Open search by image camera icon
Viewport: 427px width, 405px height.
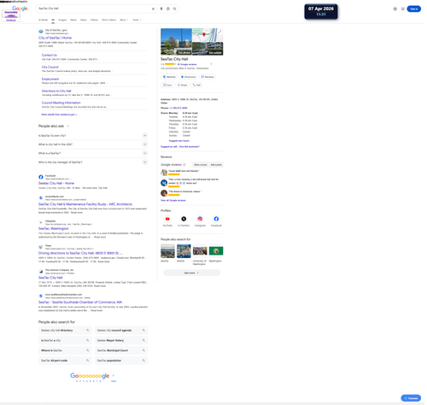pos(168,9)
